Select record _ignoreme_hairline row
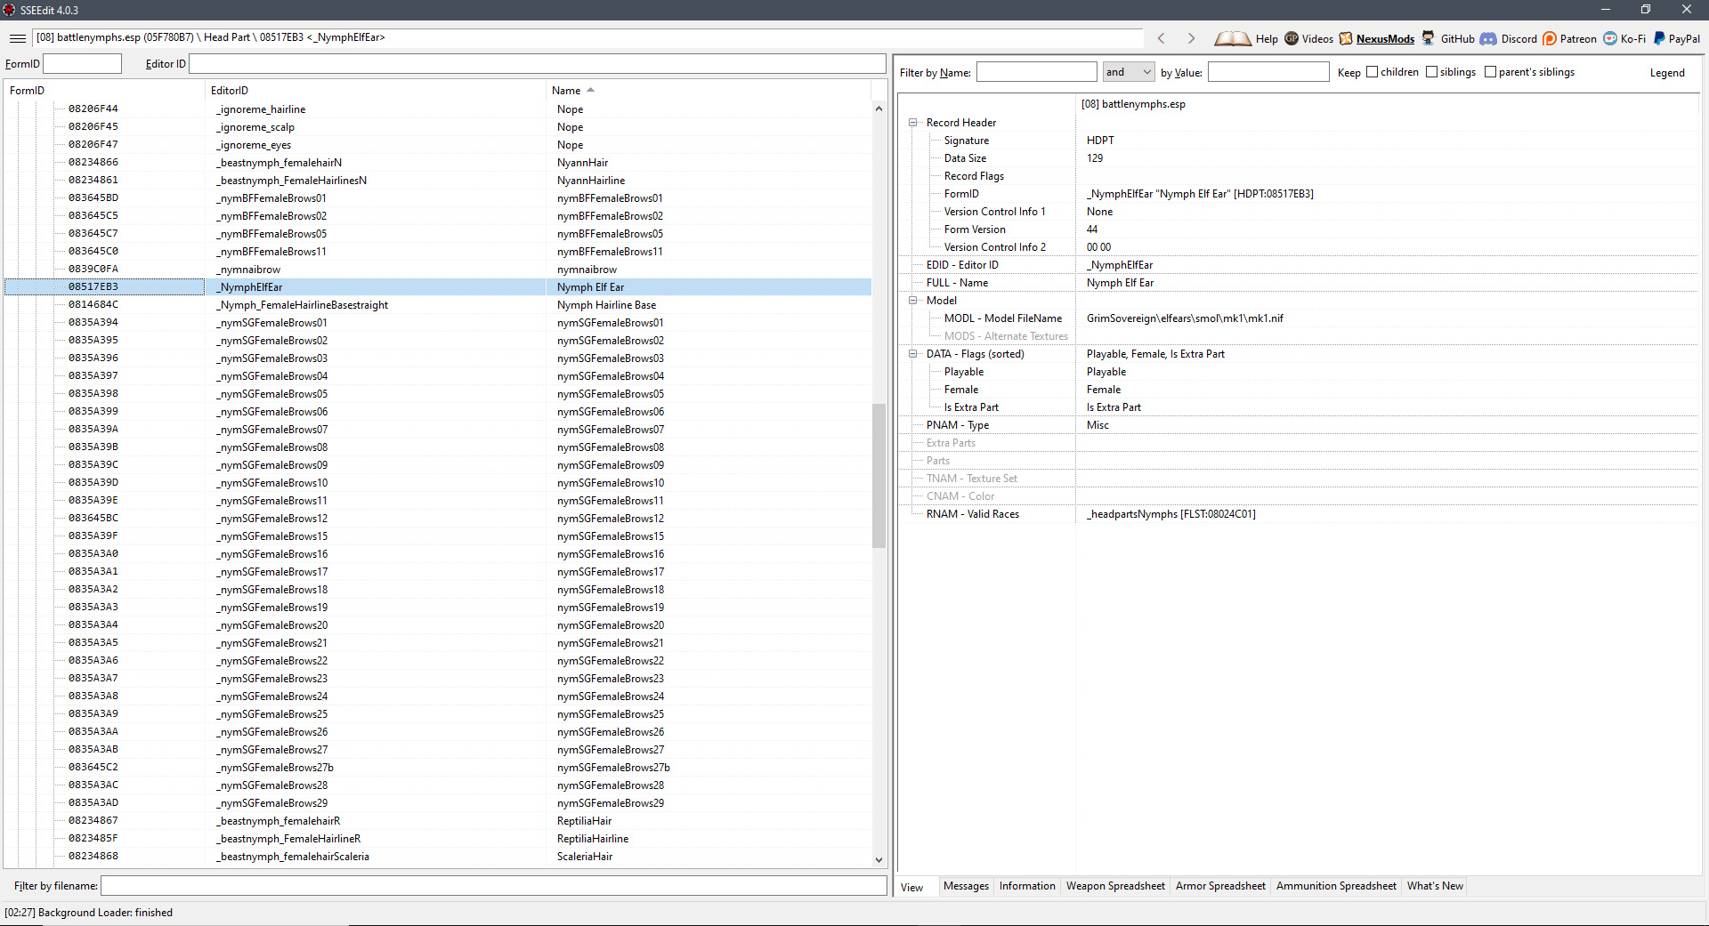The image size is (1709, 926). click(x=438, y=109)
